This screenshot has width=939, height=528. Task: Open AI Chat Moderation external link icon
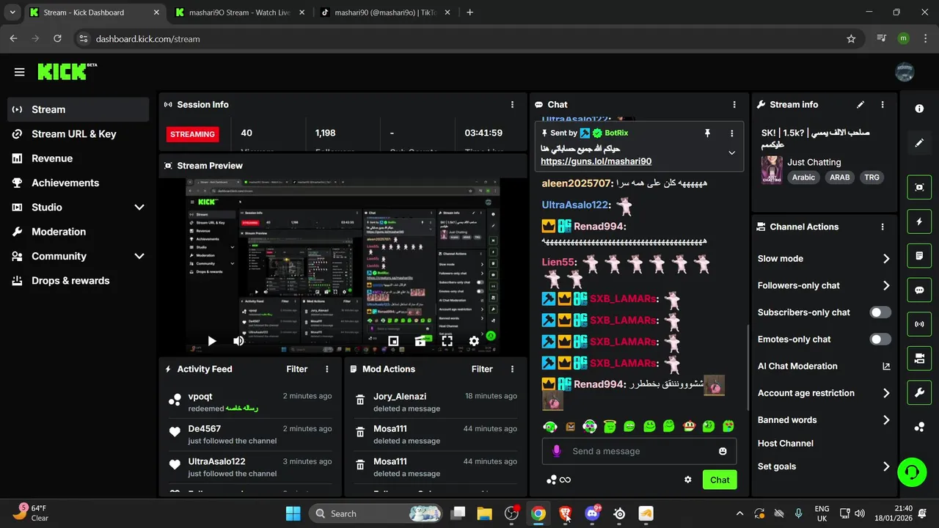886,366
